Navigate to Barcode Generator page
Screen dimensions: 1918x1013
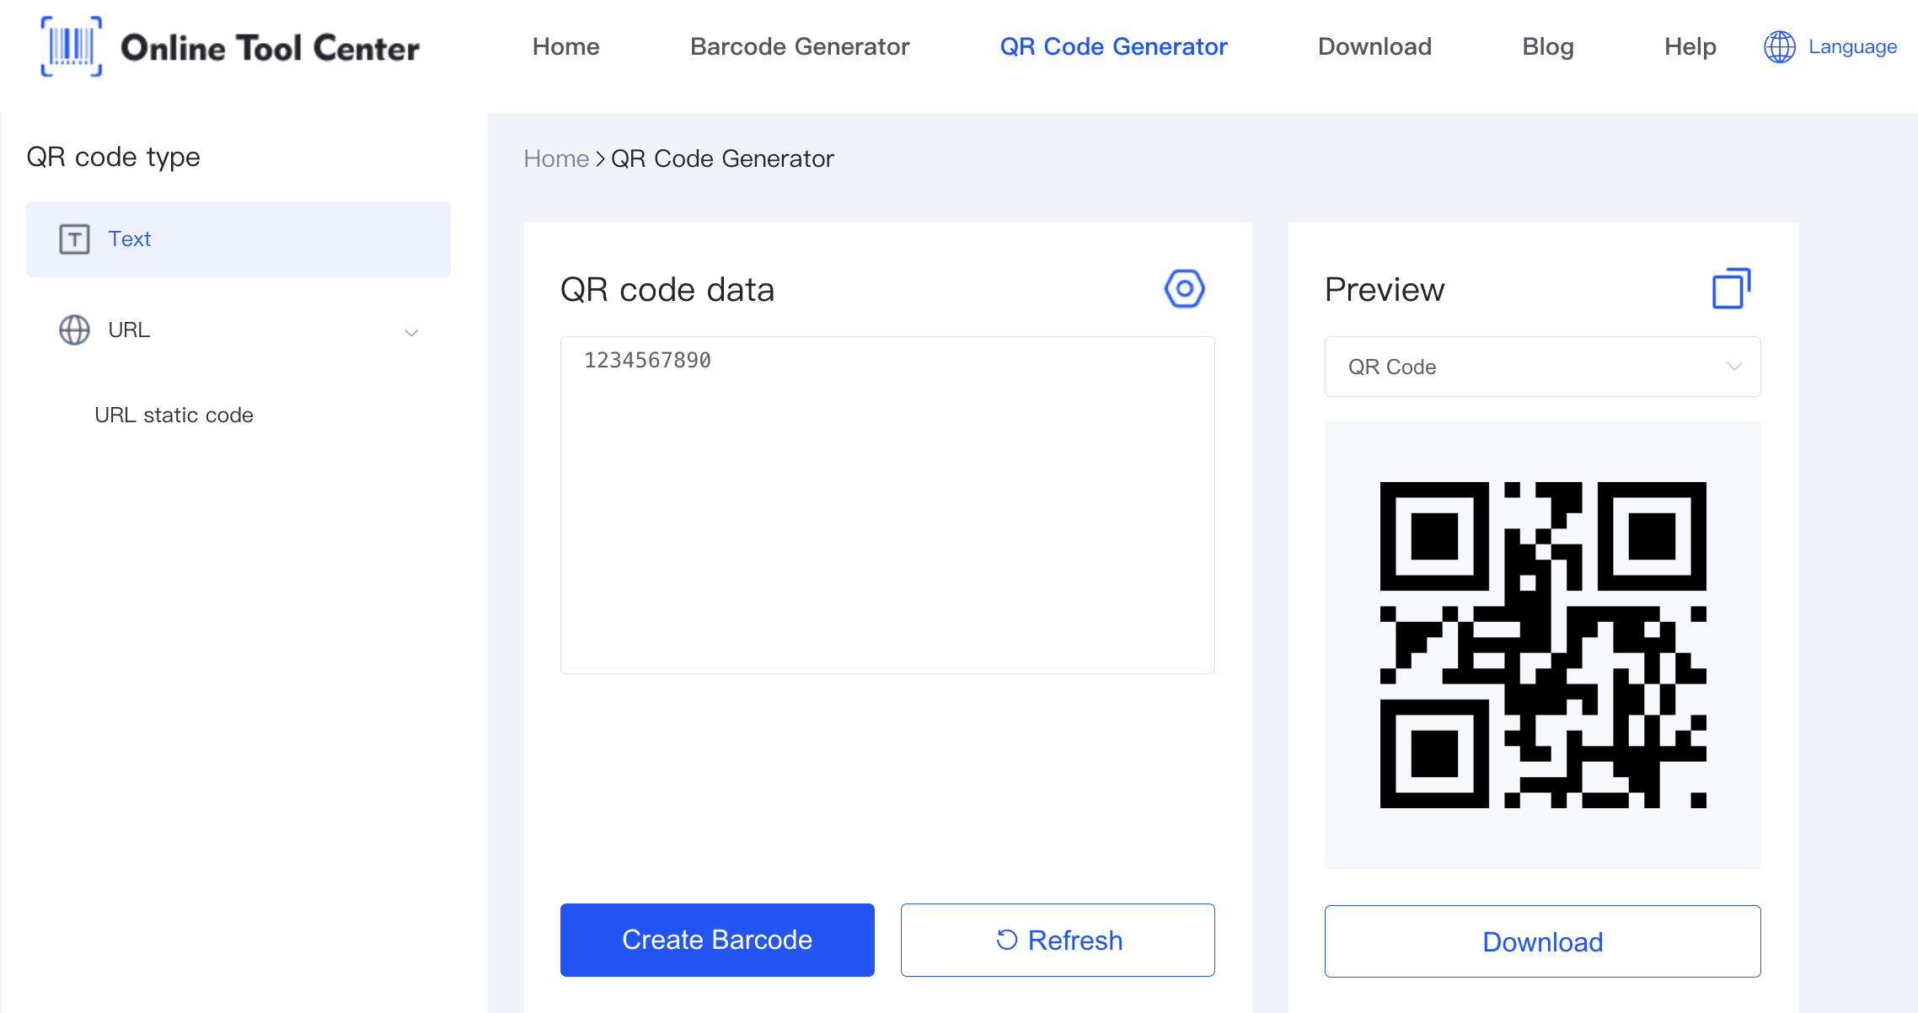point(801,47)
